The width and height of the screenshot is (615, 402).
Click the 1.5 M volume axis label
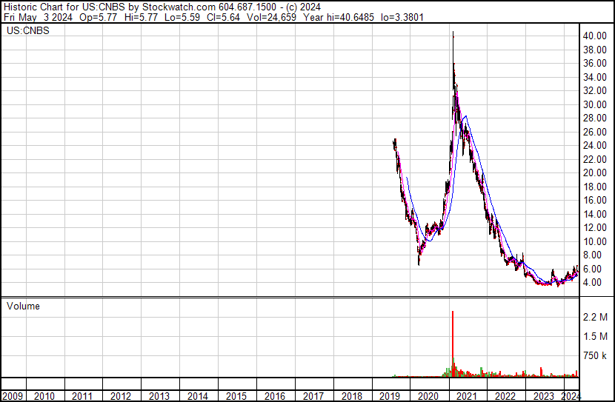(595, 336)
